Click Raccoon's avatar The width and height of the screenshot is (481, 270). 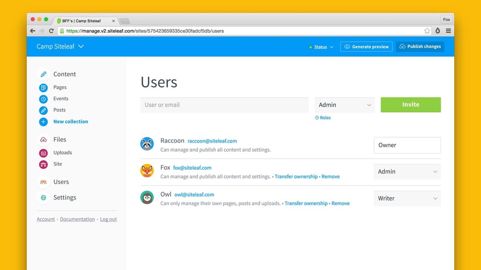click(147, 144)
